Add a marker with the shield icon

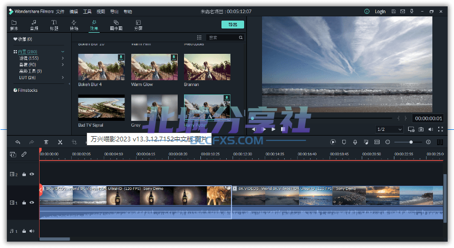coord(344,142)
